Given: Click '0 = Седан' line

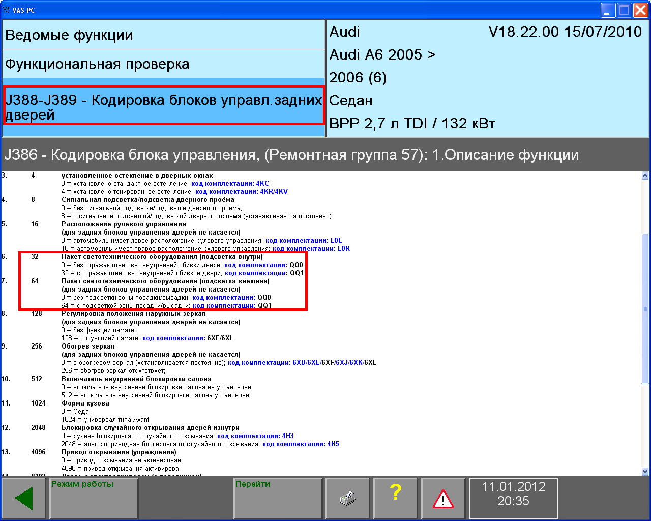Looking at the screenshot, I should [77, 412].
